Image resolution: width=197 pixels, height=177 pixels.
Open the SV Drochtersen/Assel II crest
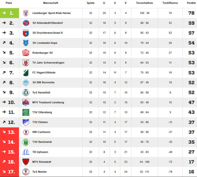click(26, 33)
